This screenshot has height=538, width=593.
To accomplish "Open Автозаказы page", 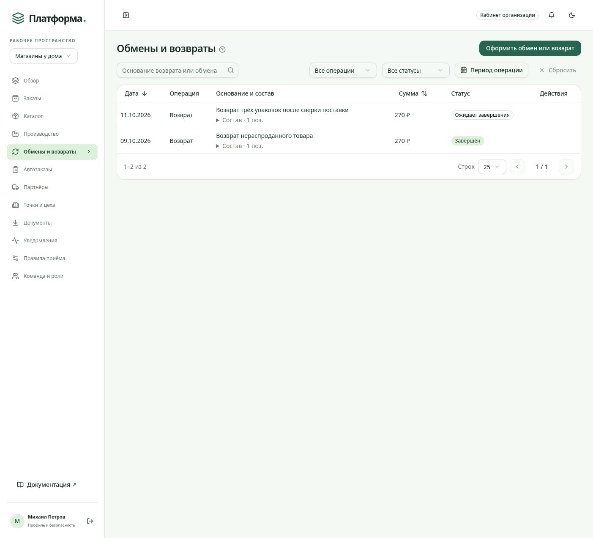I will click(52, 169).
